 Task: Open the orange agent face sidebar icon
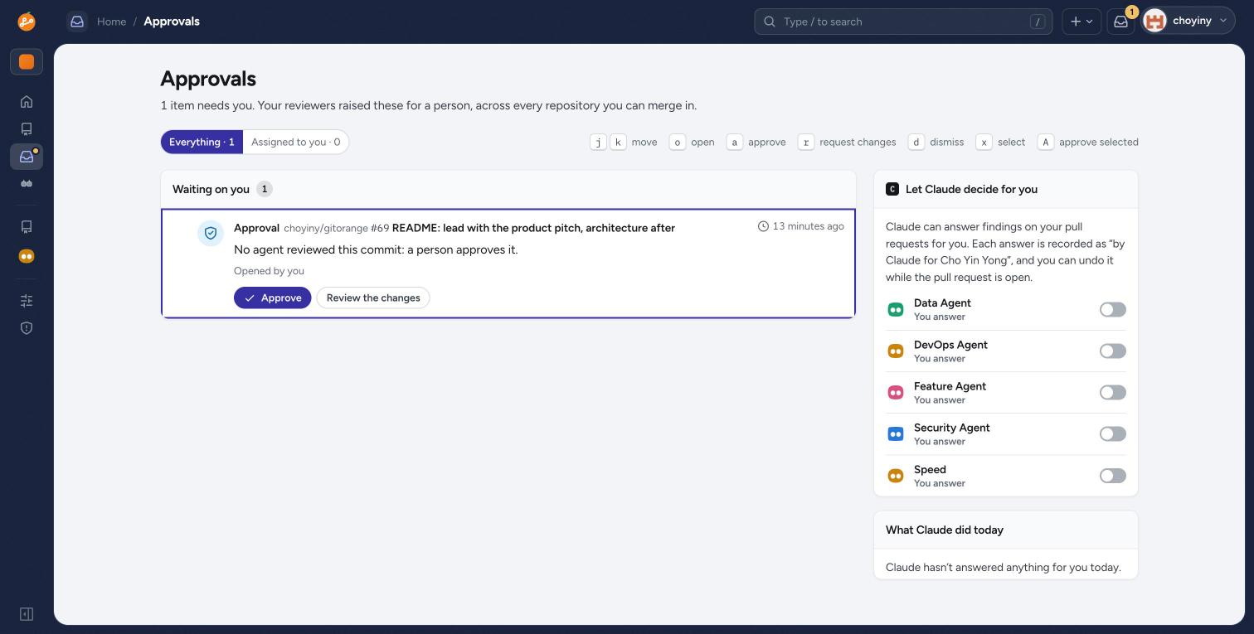pyautogui.click(x=27, y=256)
